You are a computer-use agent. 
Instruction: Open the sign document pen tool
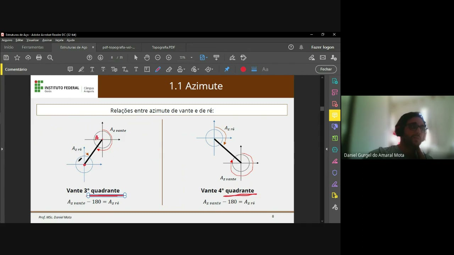point(232,57)
